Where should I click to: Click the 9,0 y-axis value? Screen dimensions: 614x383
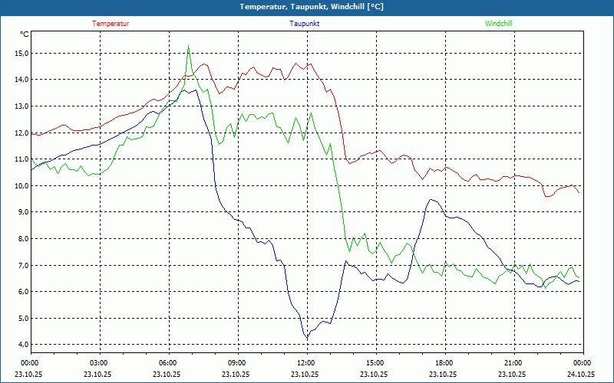coord(22,212)
